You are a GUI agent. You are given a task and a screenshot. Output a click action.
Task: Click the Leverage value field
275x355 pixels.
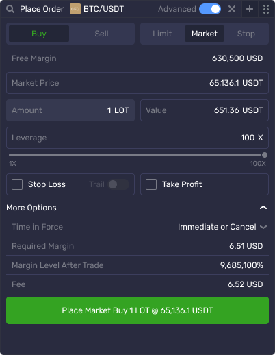pos(137,138)
